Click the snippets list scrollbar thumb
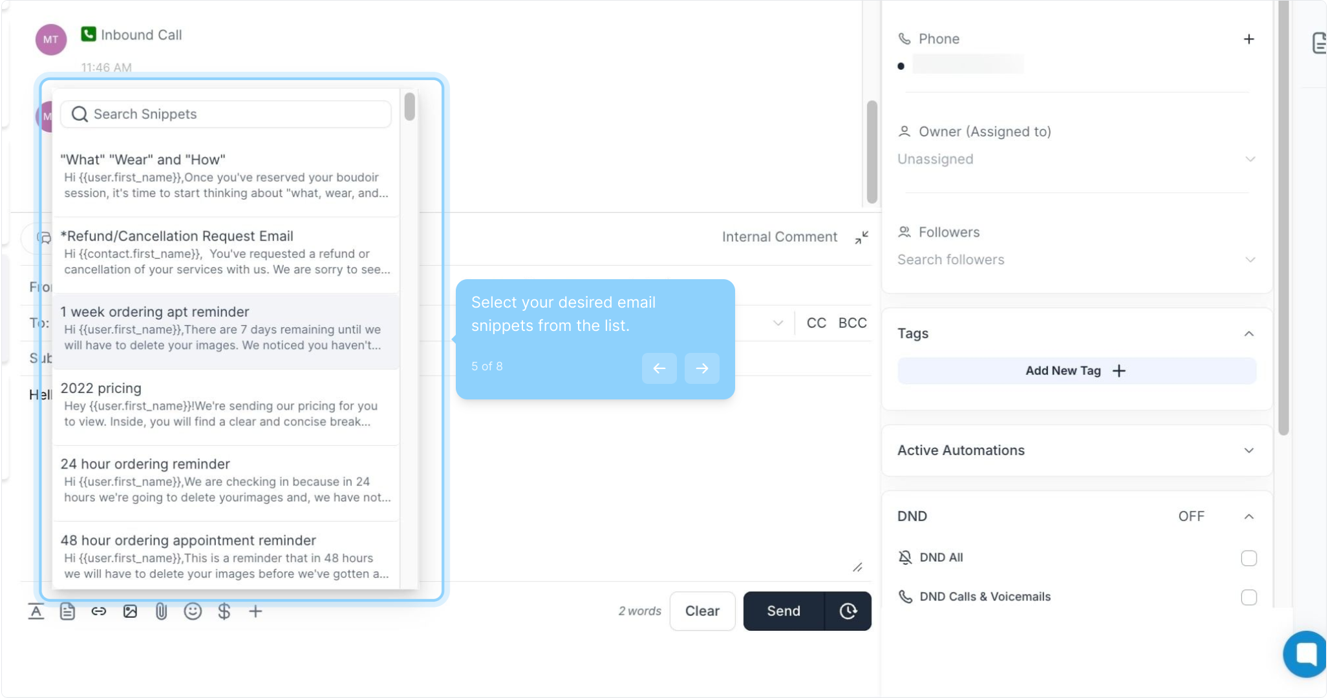 click(409, 107)
